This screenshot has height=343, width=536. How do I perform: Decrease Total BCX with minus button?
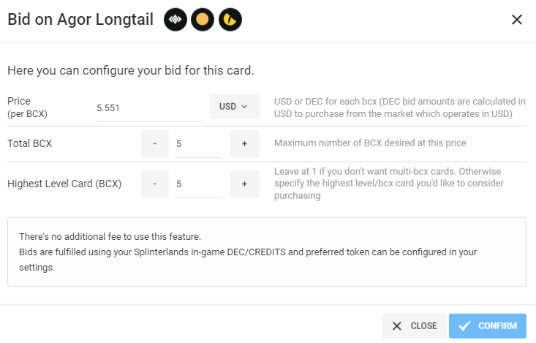tap(155, 144)
